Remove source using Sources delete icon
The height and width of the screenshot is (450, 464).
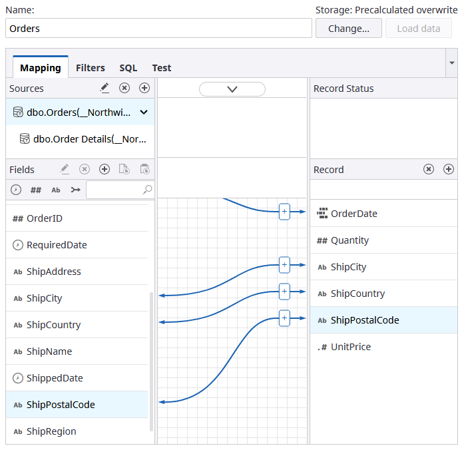pos(124,88)
